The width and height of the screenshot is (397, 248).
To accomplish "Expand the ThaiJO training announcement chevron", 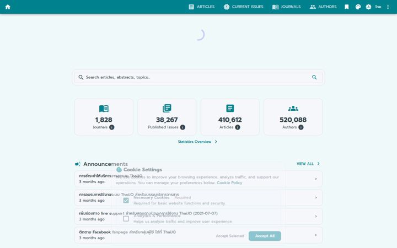I will [x=316, y=198].
